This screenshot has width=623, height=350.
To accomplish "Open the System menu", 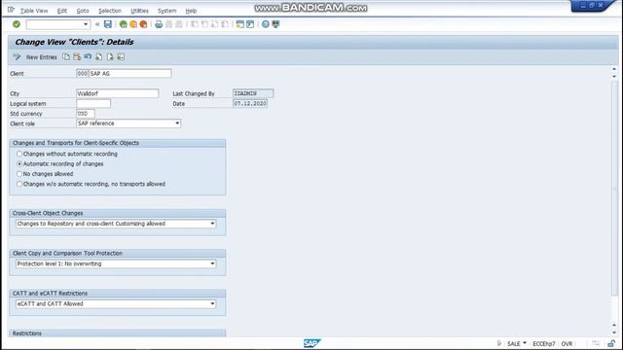I will point(166,11).
